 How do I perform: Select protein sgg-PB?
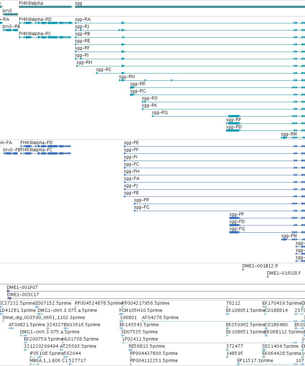pyautogui.click(x=214, y=196)
